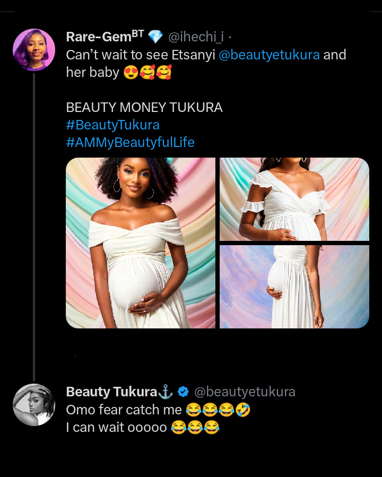Click the anchor emoji after Beauty Tukura
Viewport: 382px width, 477px height.
[x=166, y=392]
